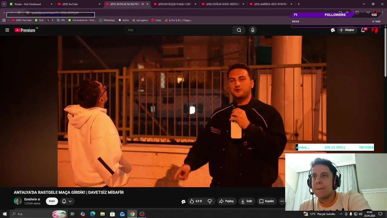Open Emirivriv channel avatar
The height and width of the screenshot is (218, 387).
18,201
